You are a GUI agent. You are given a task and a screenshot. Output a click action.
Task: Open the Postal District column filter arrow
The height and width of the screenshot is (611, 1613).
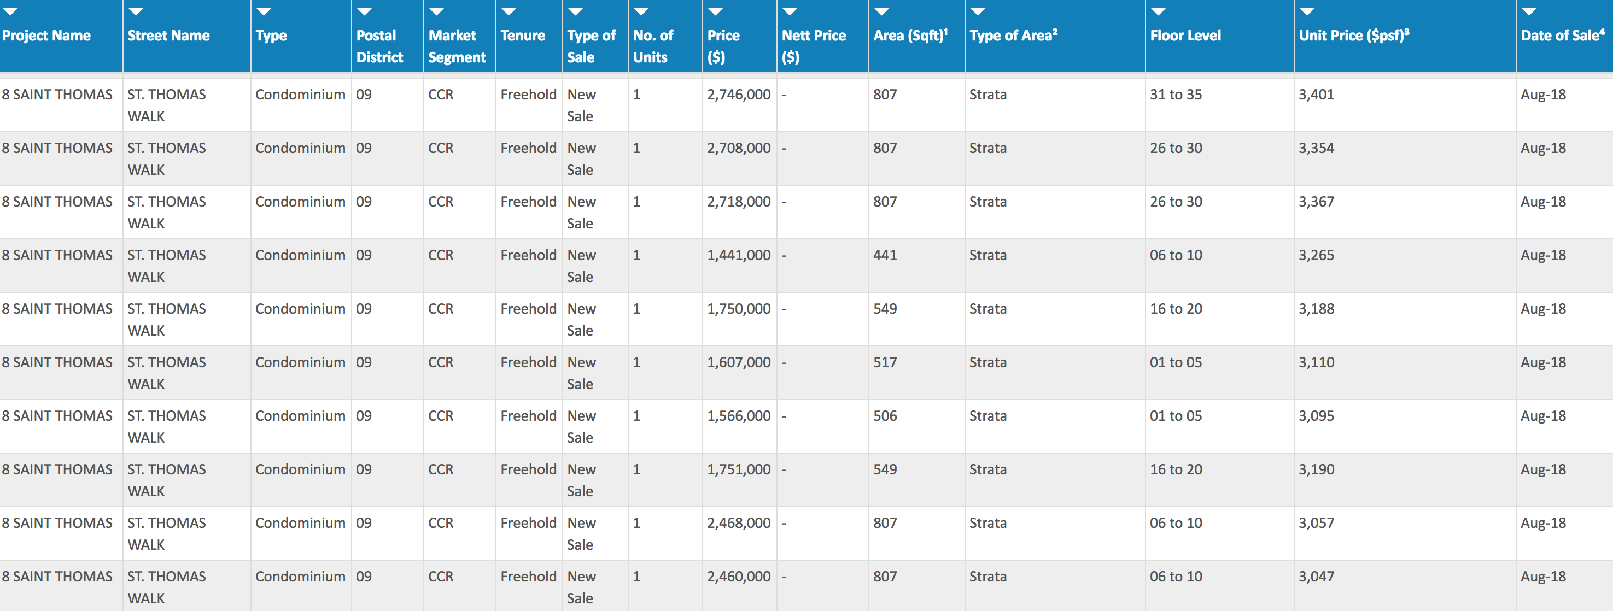coord(364,11)
